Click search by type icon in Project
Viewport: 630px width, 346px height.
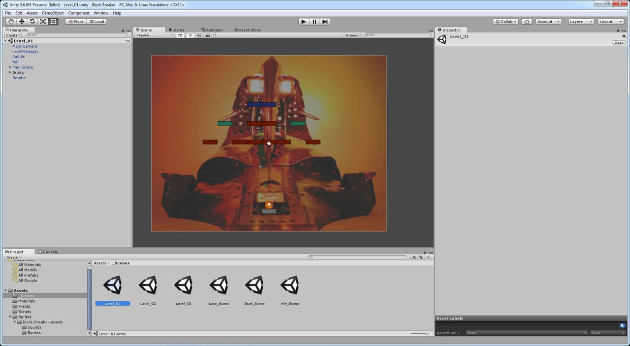(x=414, y=257)
